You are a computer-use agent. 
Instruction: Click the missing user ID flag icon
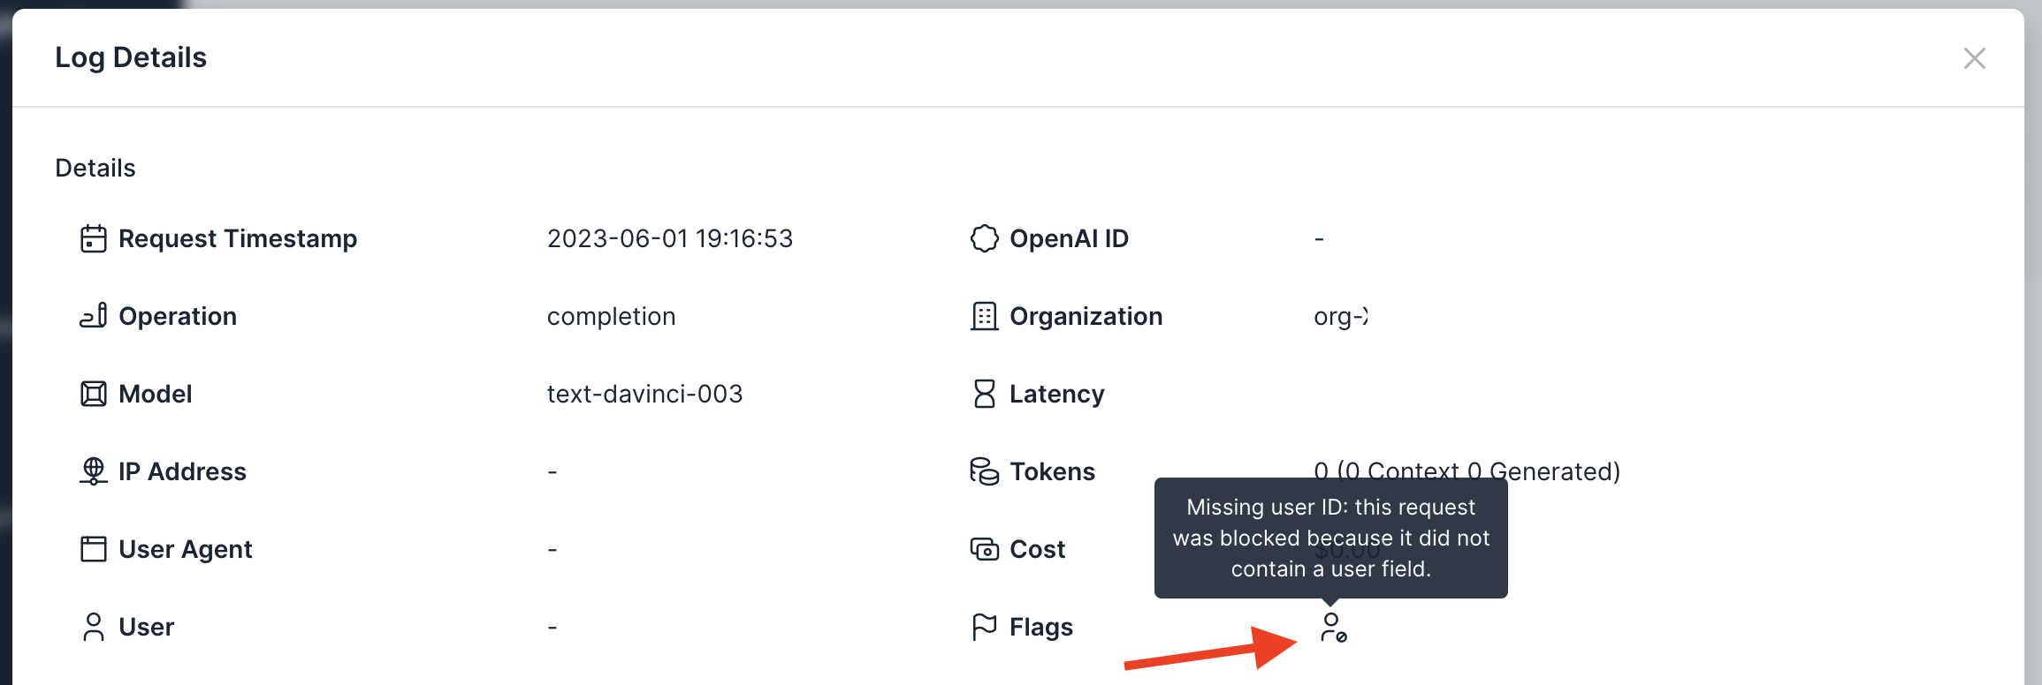[x=1333, y=628]
